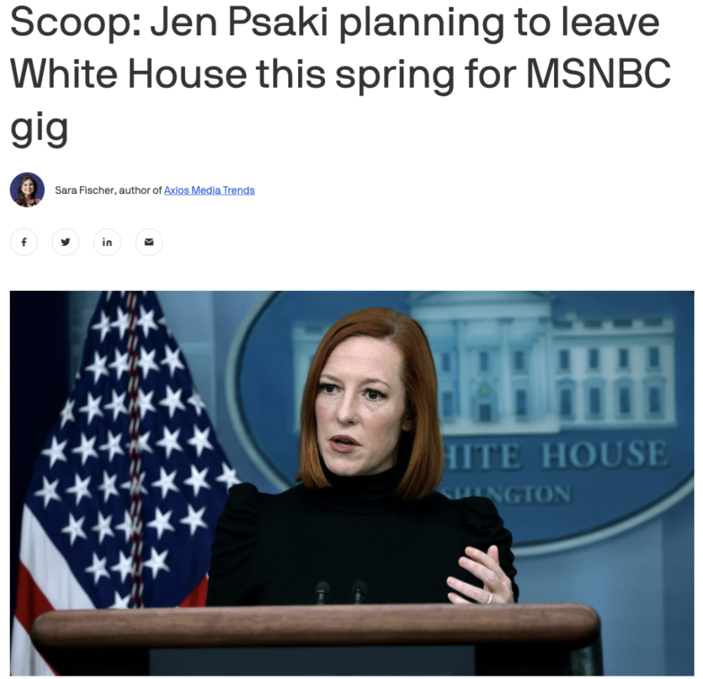Click the "author of" byline text
Screen dimensions: 703x679
[140, 190]
